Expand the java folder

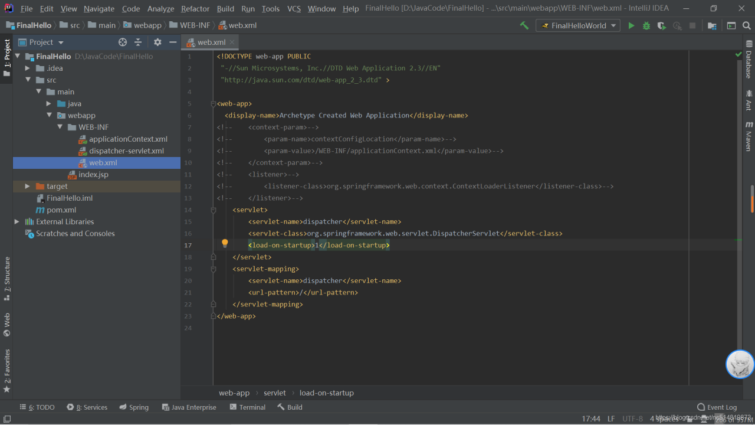(49, 103)
